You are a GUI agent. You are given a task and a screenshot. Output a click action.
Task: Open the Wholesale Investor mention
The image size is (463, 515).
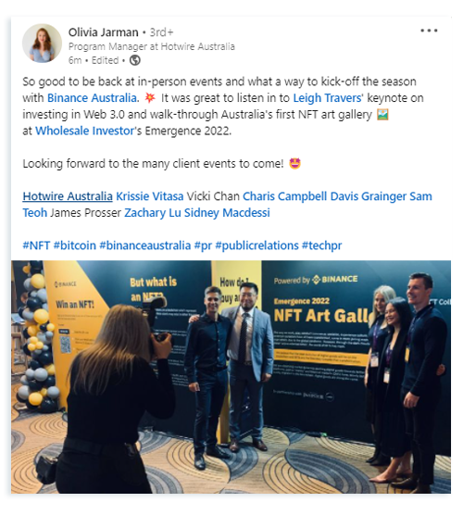click(x=84, y=131)
